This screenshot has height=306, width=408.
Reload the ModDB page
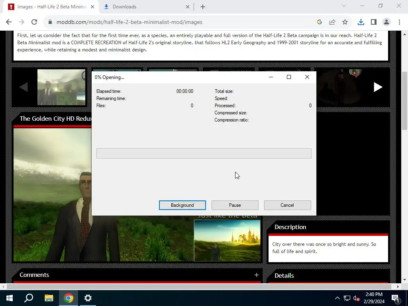pos(34,22)
